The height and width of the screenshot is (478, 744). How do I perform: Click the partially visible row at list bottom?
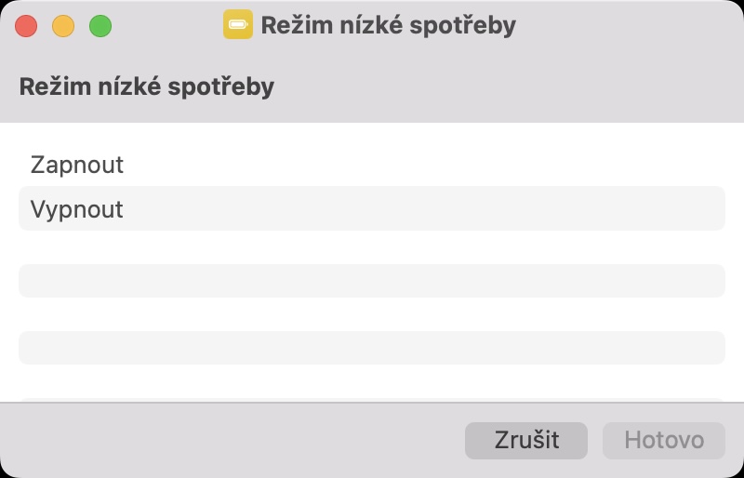[x=372, y=399]
